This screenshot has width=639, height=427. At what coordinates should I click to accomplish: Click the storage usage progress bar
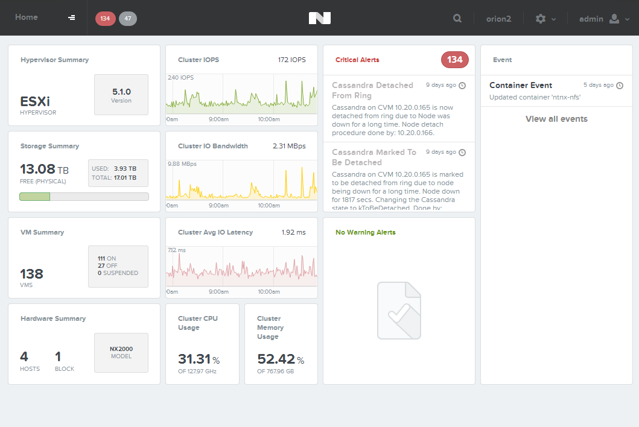pos(84,197)
